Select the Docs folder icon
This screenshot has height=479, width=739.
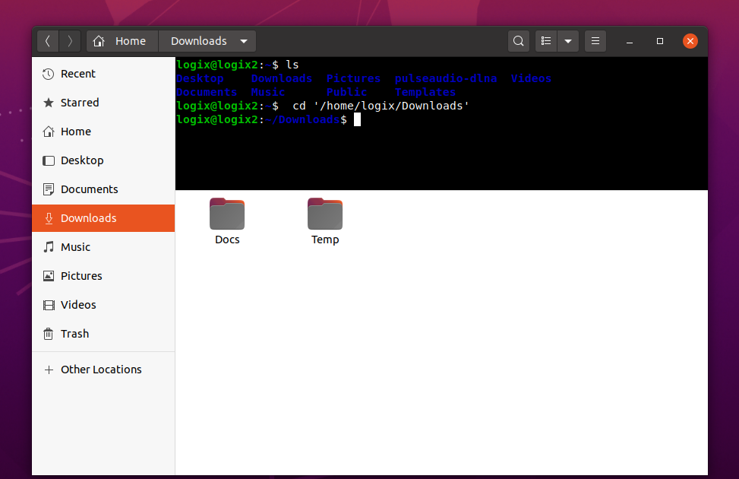click(x=227, y=214)
